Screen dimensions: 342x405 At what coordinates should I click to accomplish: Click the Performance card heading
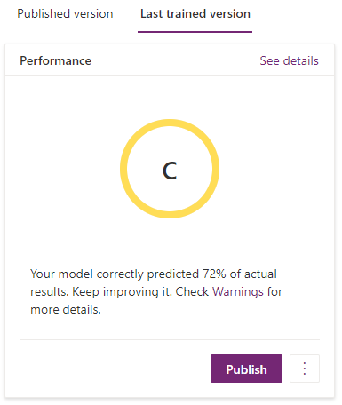[56, 60]
